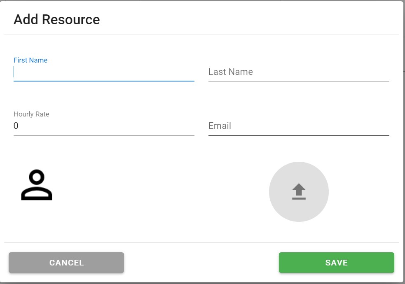Activate the Email input field
405x284 pixels.
pyautogui.click(x=299, y=126)
